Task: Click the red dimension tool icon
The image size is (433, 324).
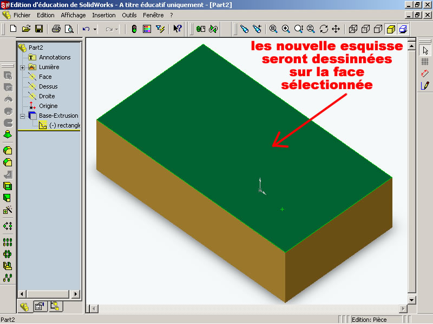Action: point(425,73)
